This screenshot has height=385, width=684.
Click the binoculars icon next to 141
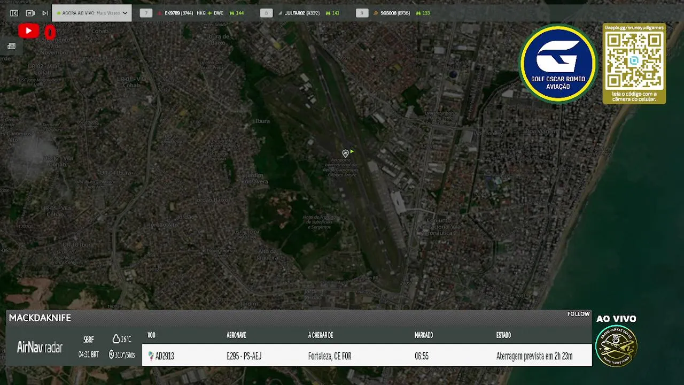[328, 13]
